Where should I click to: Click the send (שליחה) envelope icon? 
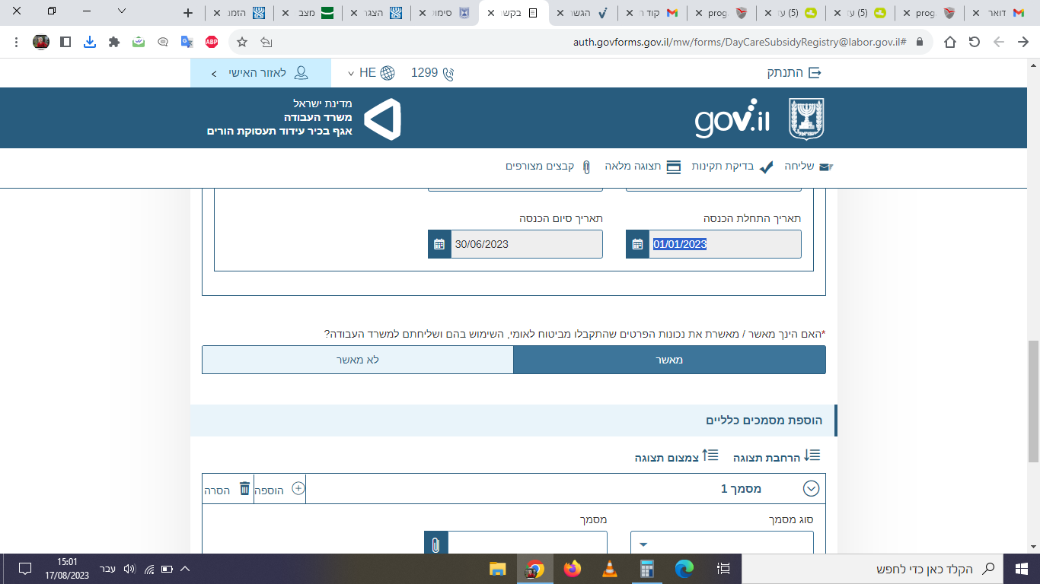825,167
